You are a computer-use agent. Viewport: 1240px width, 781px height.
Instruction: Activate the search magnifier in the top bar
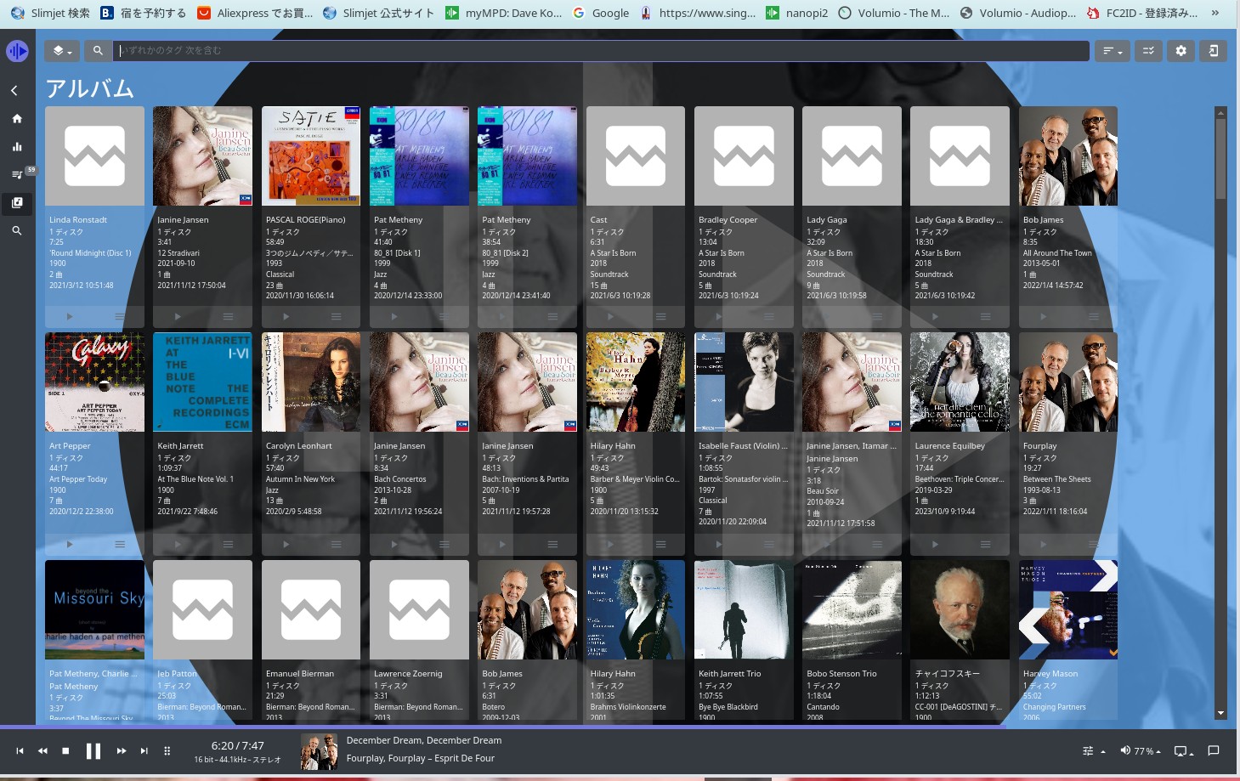pyautogui.click(x=98, y=51)
